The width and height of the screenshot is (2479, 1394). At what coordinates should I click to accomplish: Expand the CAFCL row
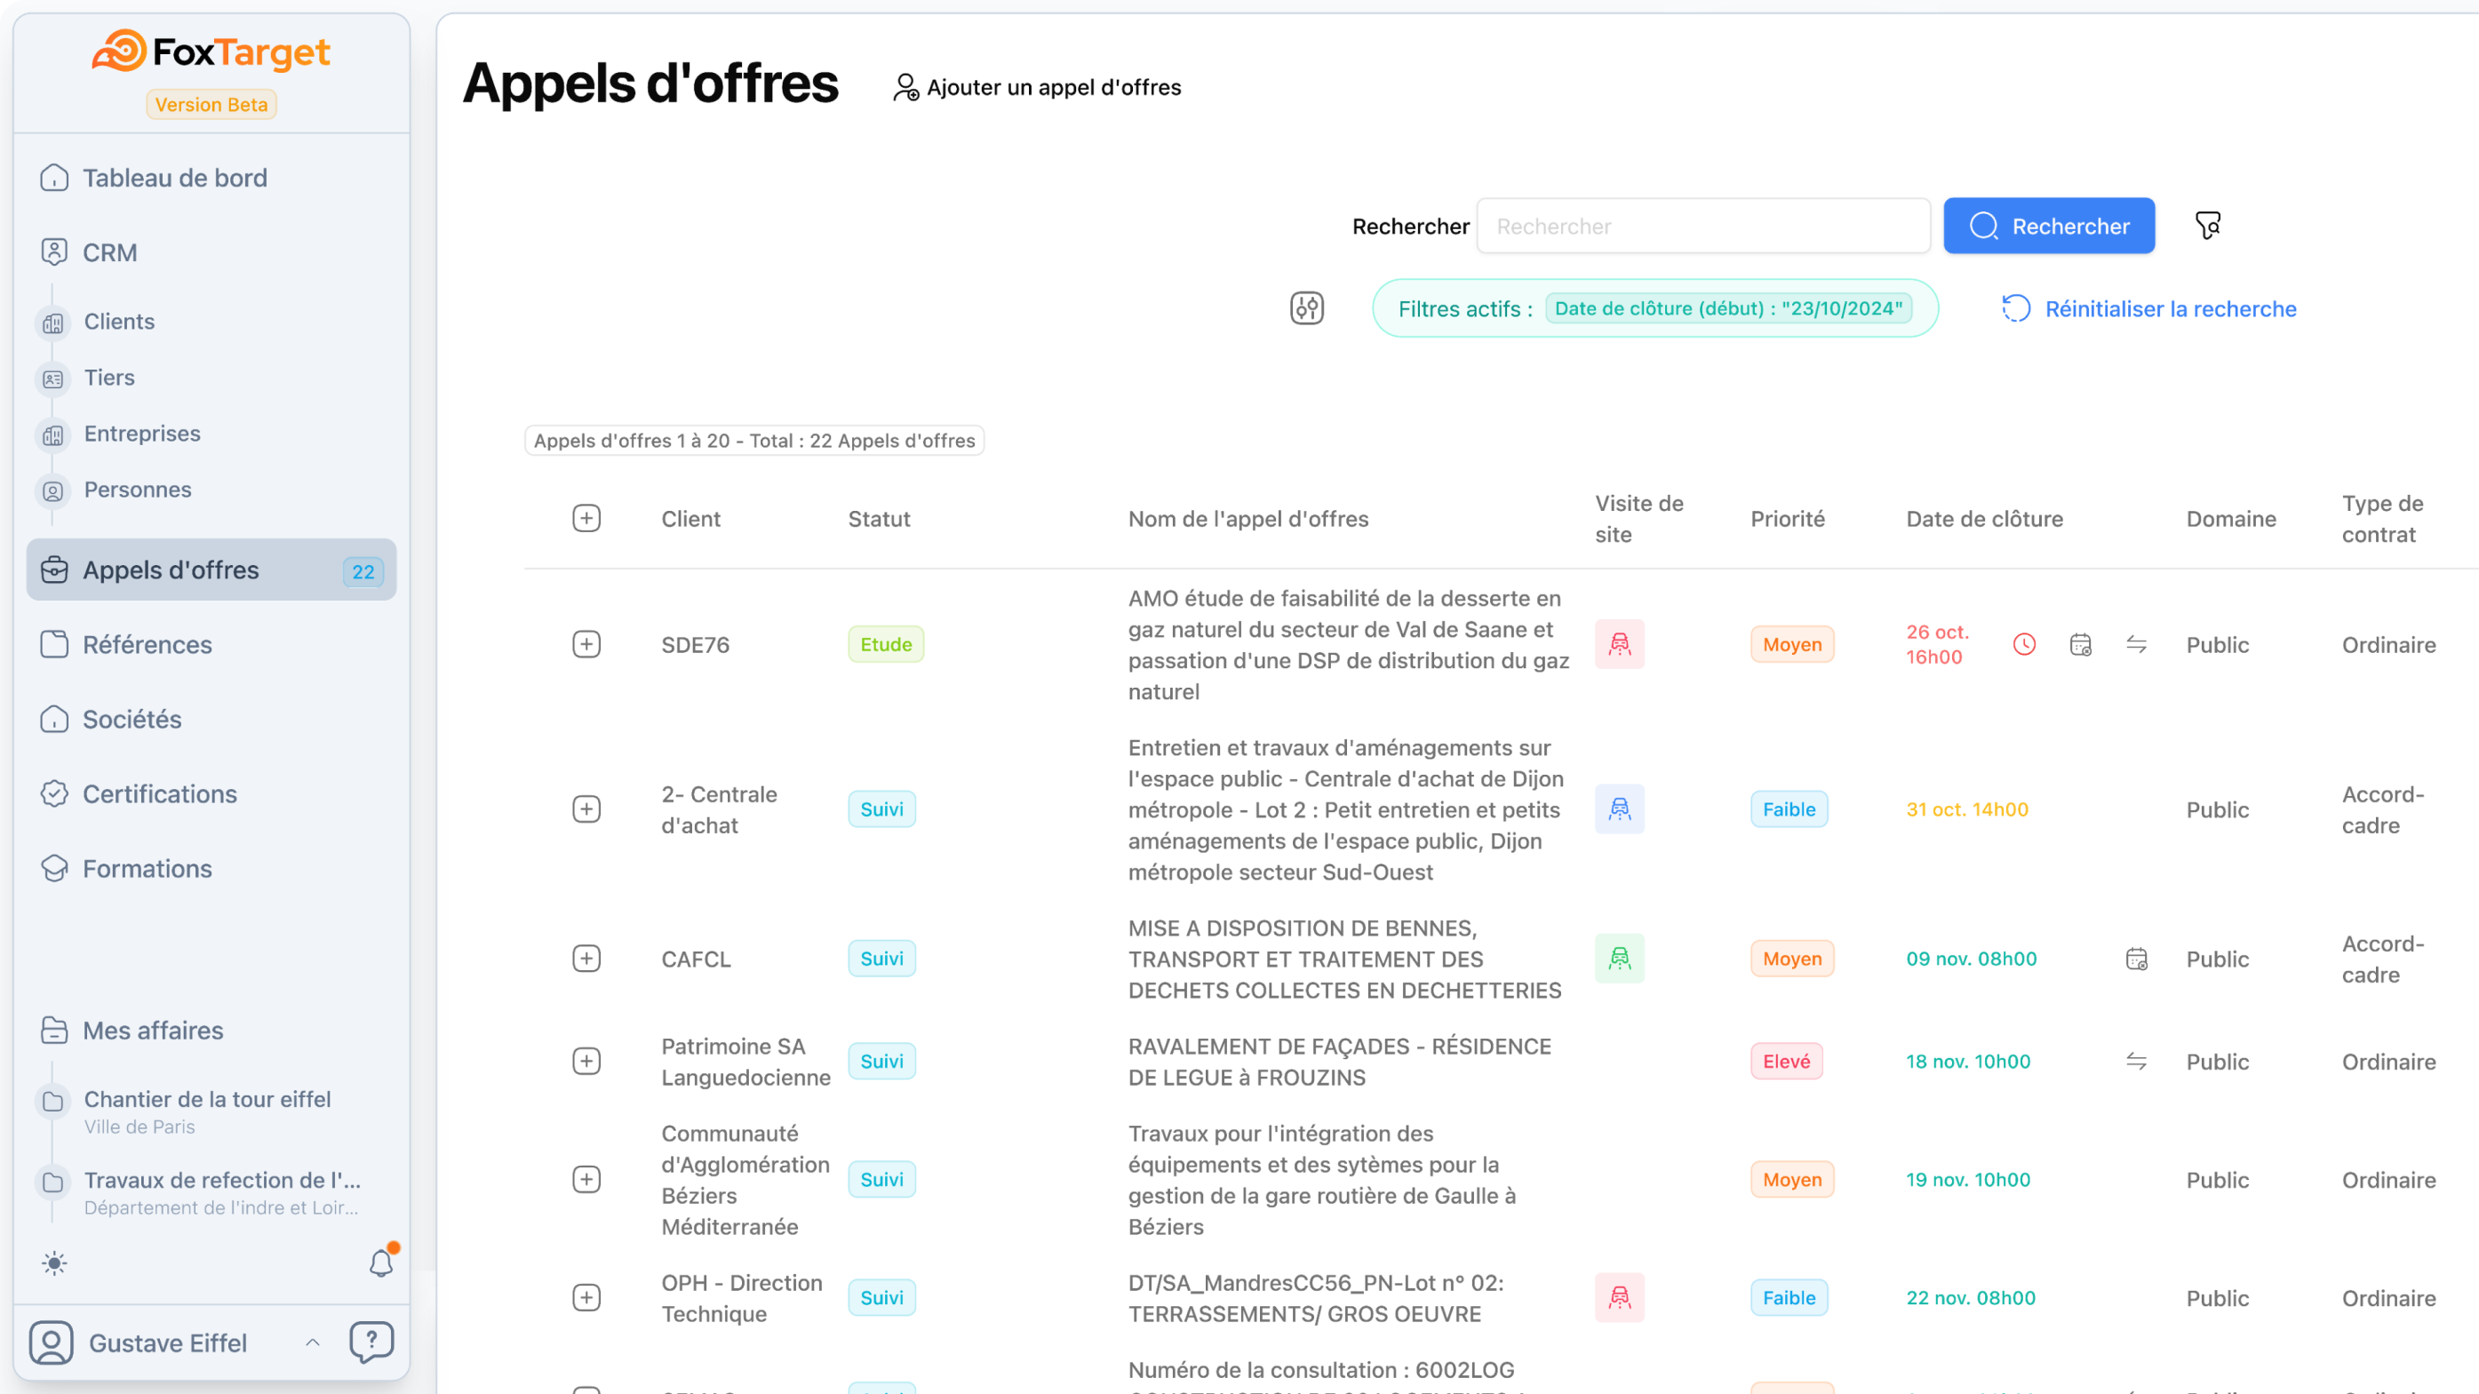(x=586, y=958)
